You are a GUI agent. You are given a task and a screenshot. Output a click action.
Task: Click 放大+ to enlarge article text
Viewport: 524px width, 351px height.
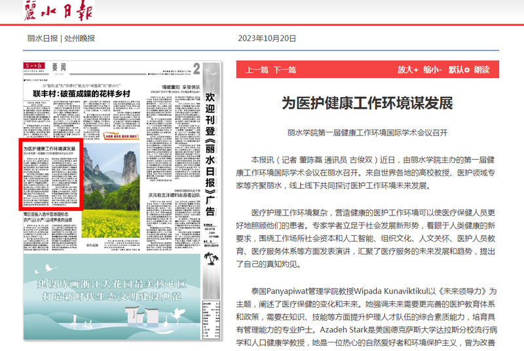[x=407, y=69]
